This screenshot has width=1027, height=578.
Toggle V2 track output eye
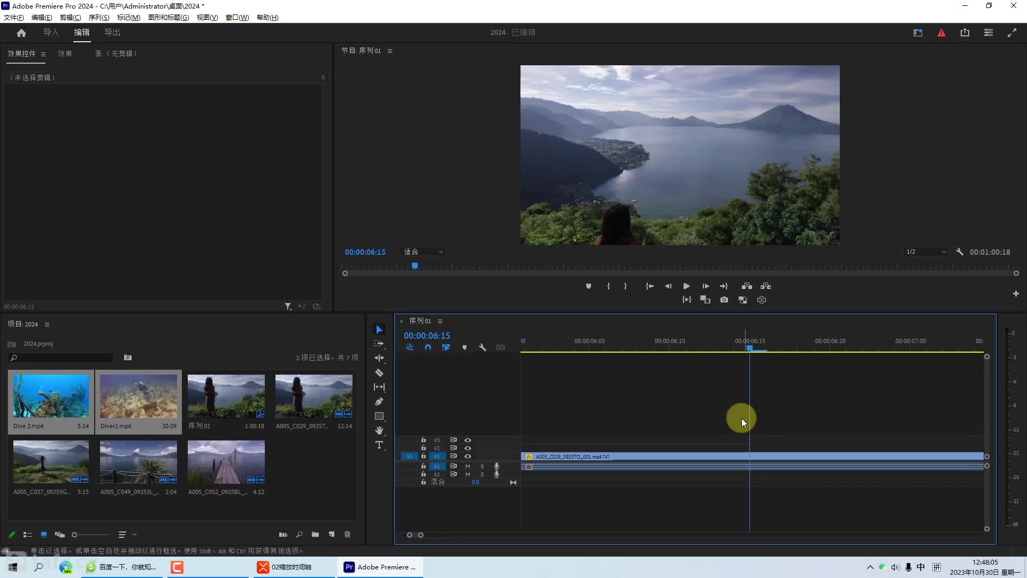(x=467, y=448)
